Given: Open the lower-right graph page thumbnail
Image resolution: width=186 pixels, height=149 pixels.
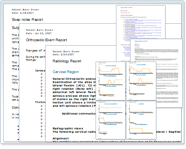Looking at the screenshot, I should [x=141, y=120].
